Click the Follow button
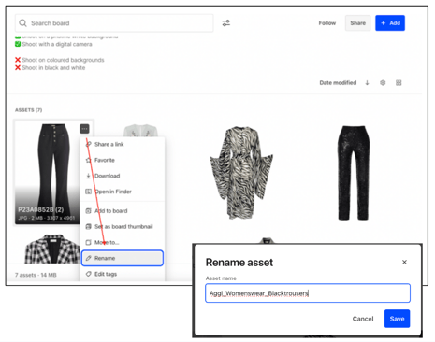The width and height of the screenshot is (435, 342). (x=327, y=23)
